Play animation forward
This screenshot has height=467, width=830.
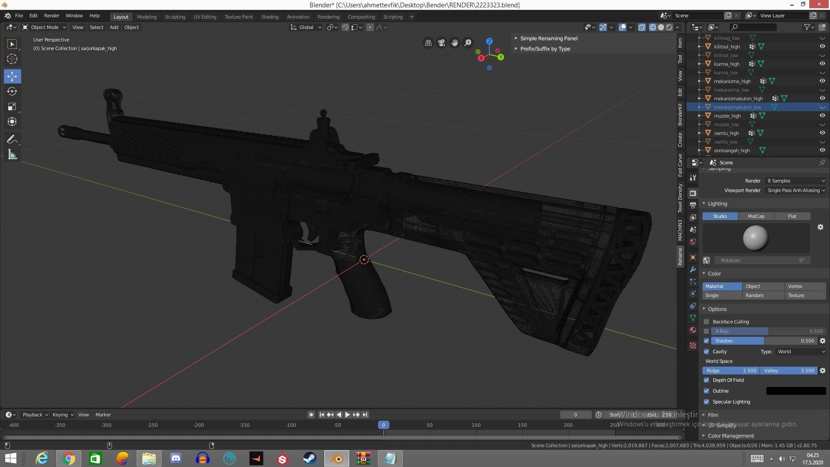click(347, 415)
